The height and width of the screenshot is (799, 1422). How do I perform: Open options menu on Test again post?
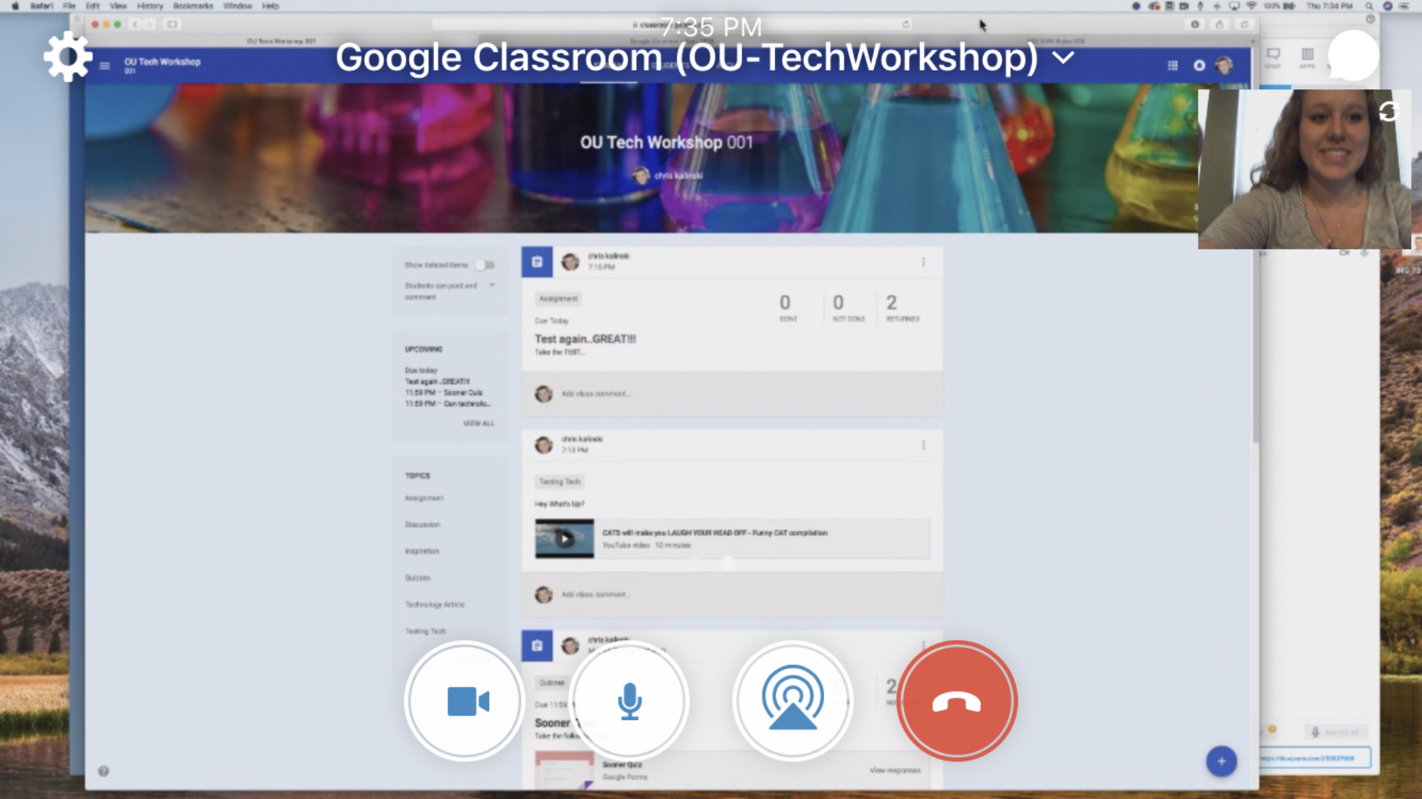(x=923, y=262)
